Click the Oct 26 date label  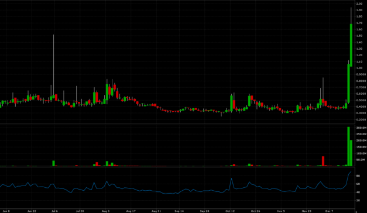click(x=255, y=211)
